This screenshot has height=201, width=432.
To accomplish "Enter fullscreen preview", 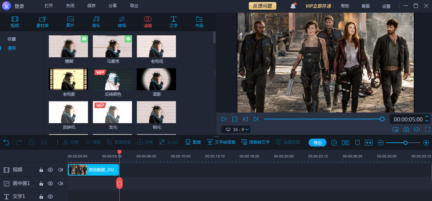I will 428,130.
